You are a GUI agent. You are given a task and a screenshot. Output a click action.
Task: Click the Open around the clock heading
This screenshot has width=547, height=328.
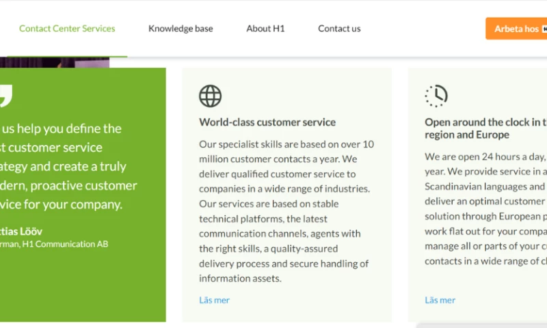(485, 128)
